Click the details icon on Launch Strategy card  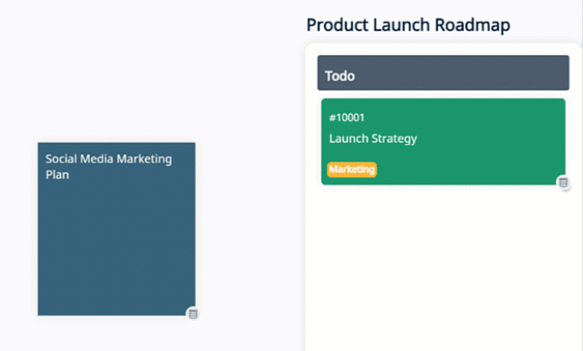click(x=564, y=183)
